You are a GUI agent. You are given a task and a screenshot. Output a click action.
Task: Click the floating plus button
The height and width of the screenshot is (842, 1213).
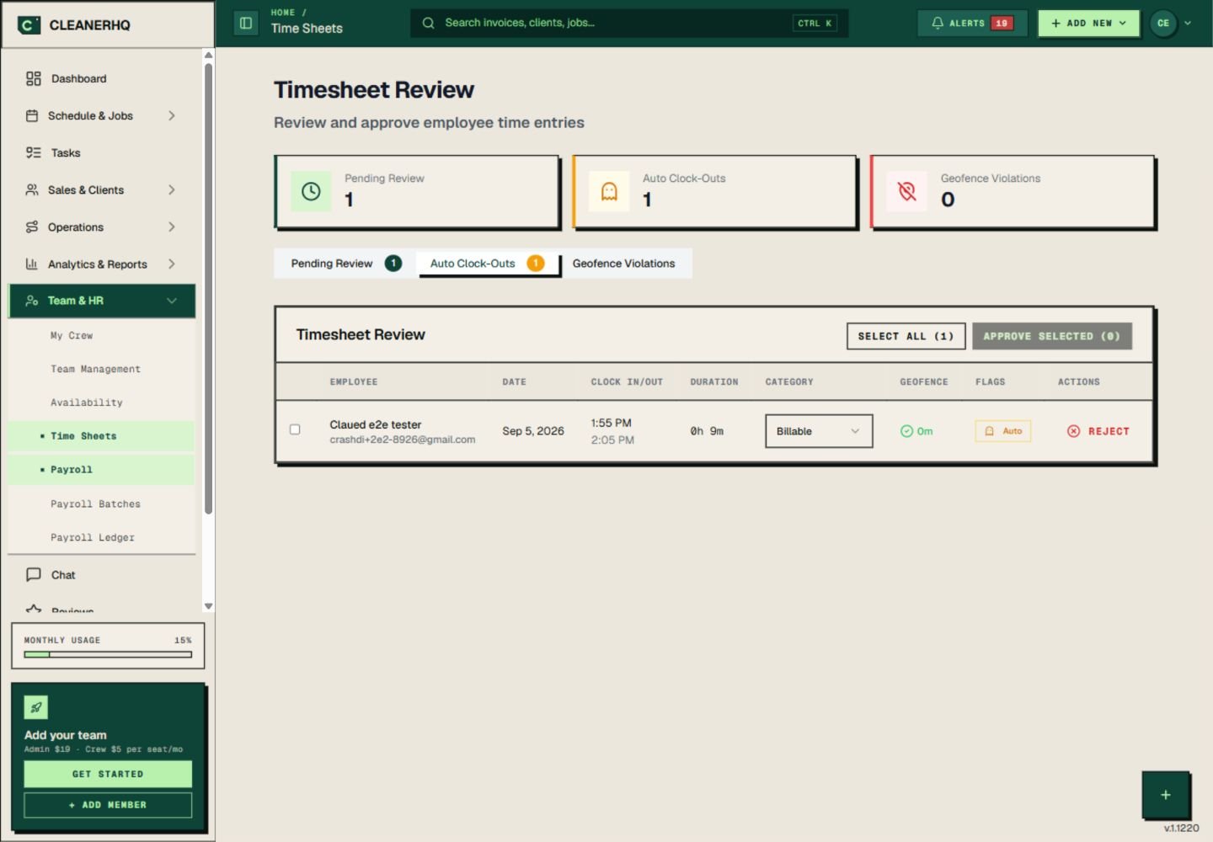(x=1166, y=795)
